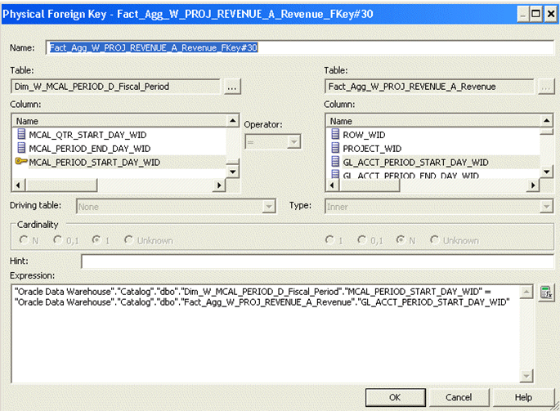Select right cardinality 0,1 radio button
This screenshot has width=560, height=411.
[362, 240]
